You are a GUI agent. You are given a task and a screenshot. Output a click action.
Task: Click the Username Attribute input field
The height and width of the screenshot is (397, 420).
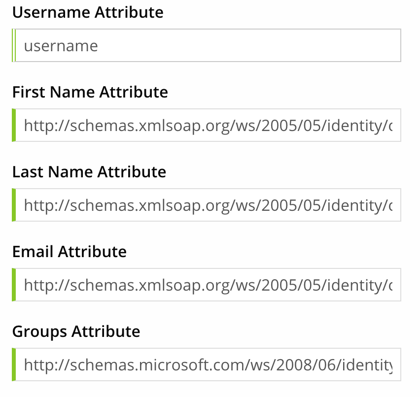coord(246,46)
